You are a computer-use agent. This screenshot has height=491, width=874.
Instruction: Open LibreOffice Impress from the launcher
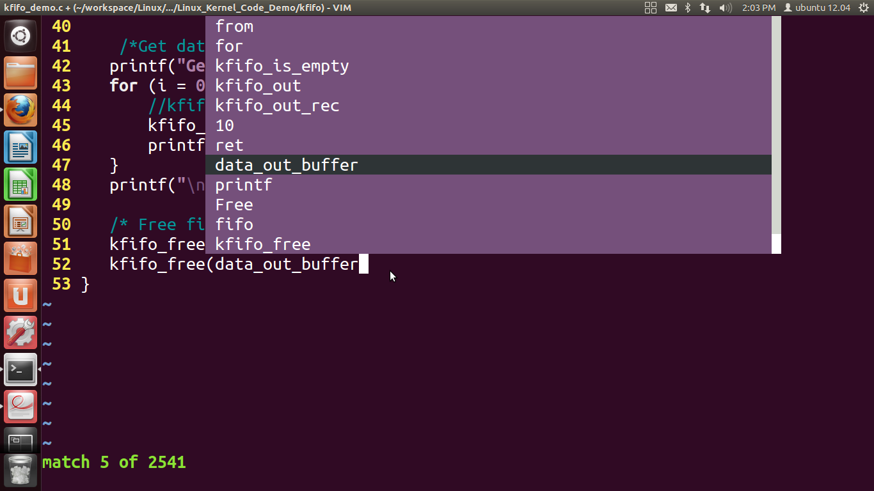pos(20,221)
